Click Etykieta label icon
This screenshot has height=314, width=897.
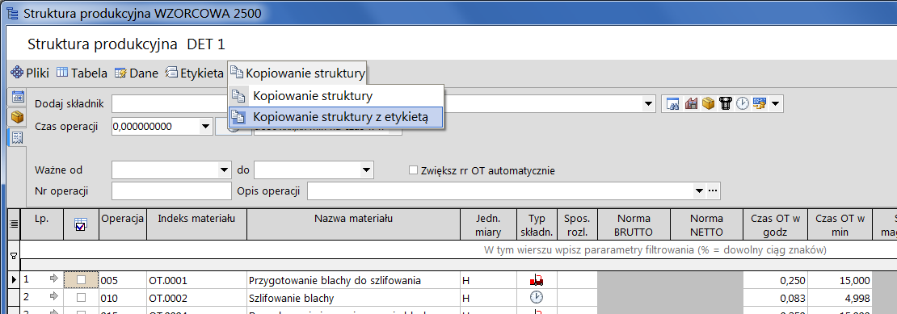click(171, 73)
